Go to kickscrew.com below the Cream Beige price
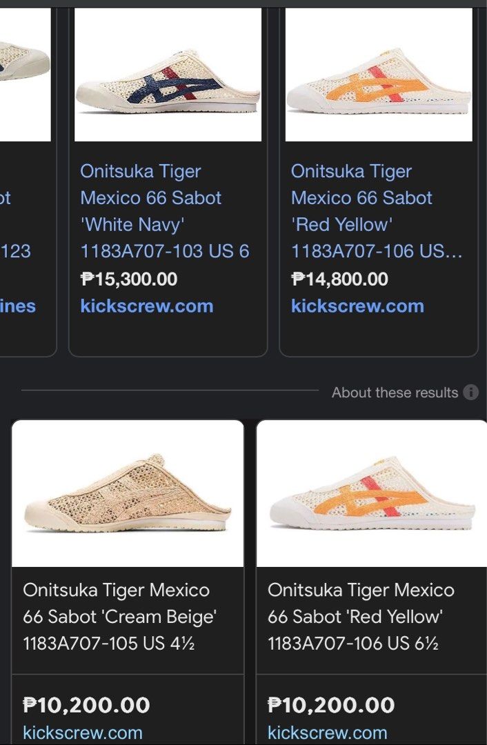The height and width of the screenshot is (745, 487). point(83,733)
